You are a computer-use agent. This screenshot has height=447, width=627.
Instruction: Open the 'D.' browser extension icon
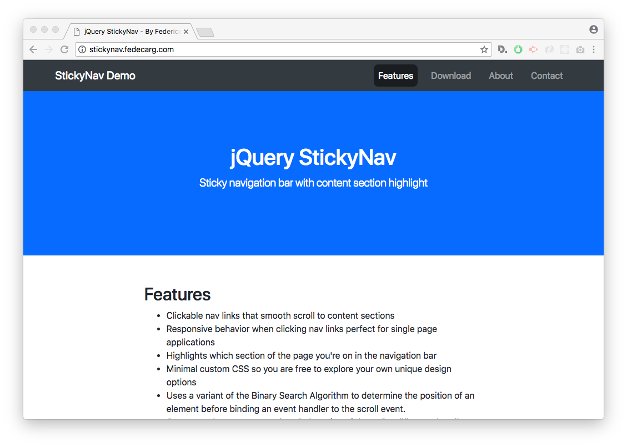502,49
